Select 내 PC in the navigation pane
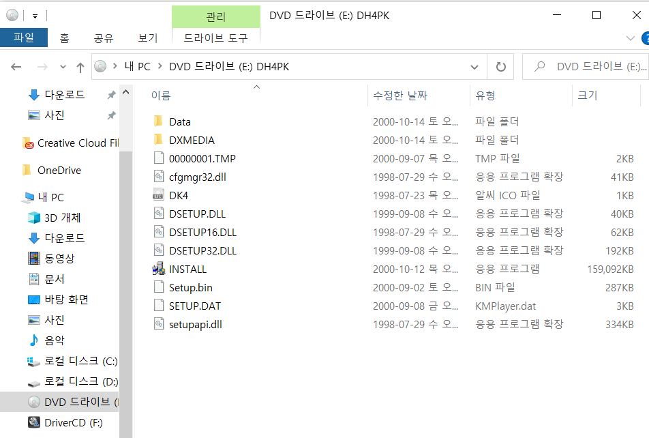Image resolution: width=649 pixels, height=438 pixels. click(x=44, y=197)
